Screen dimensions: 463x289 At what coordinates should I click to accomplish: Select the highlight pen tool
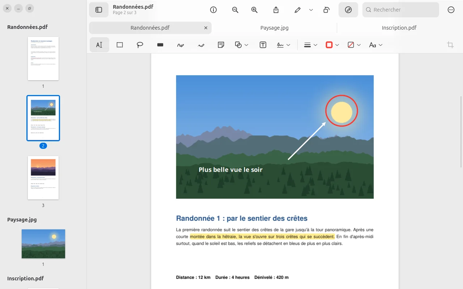[x=298, y=10]
